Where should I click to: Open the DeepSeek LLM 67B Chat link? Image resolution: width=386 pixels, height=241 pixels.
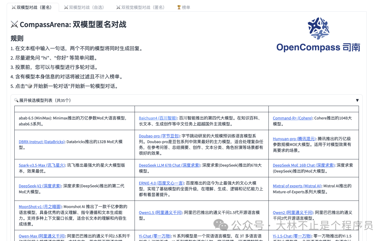click(x=169, y=165)
